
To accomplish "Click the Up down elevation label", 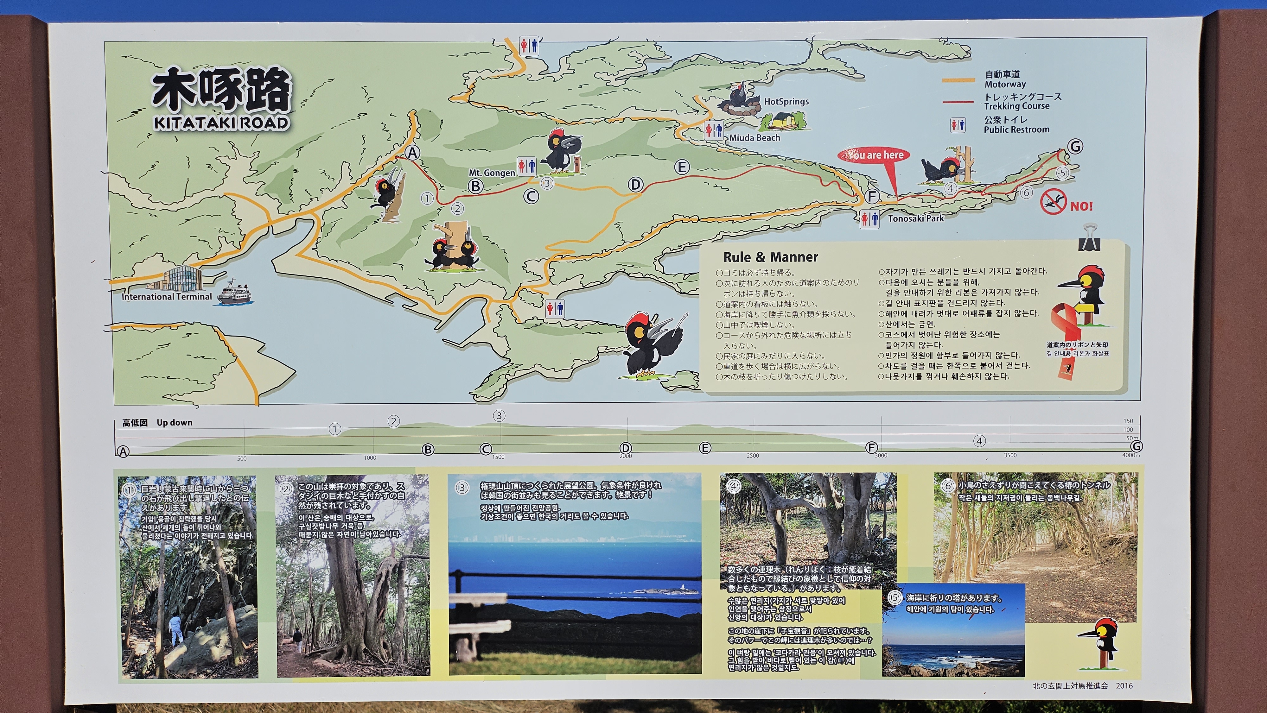I will pyautogui.click(x=175, y=422).
